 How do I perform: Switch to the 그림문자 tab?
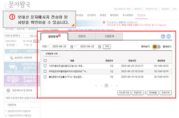point(109,37)
